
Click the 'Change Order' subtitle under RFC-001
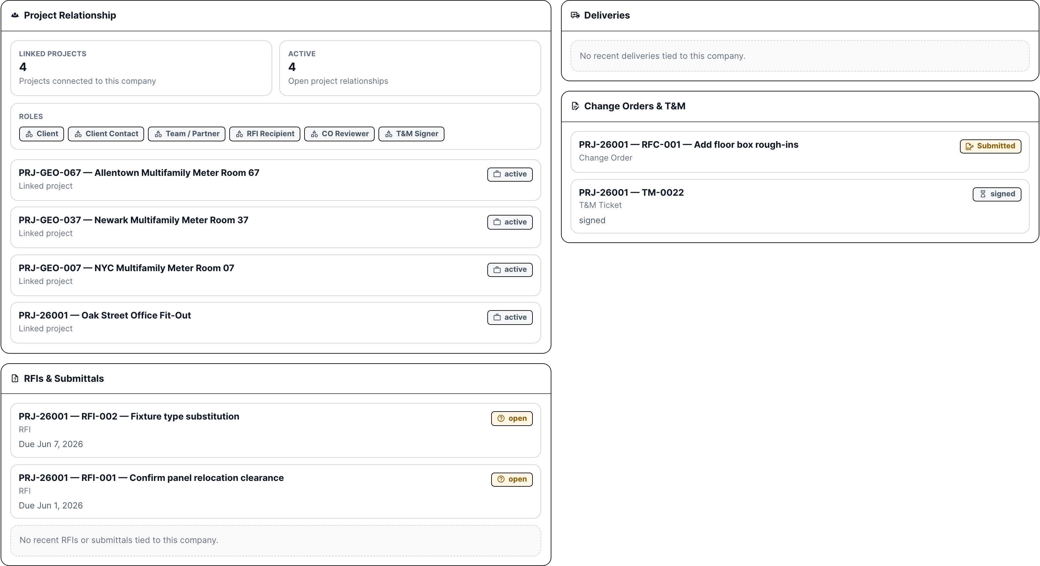(605, 158)
